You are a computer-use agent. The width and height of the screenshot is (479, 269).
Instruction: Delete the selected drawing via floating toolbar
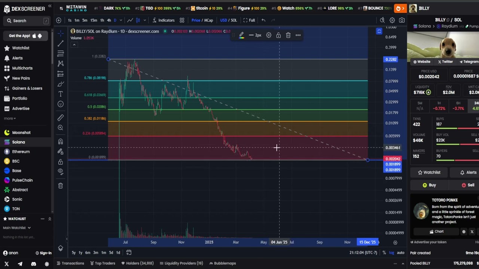pyautogui.click(x=288, y=35)
